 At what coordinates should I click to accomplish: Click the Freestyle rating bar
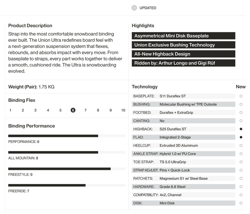click(67, 169)
